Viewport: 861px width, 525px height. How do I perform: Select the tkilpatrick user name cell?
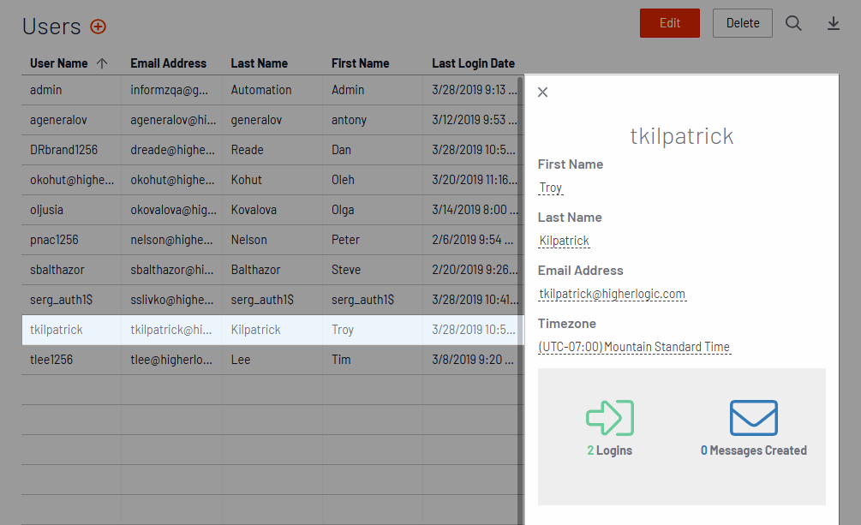(71, 330)
